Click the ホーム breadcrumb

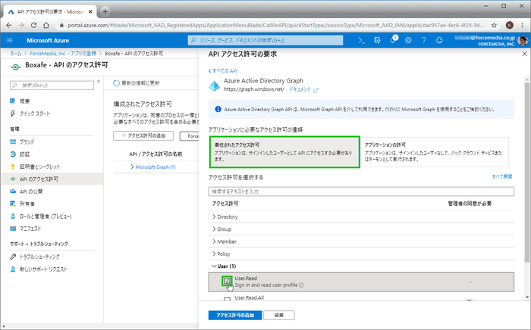[x=15, y=54]
